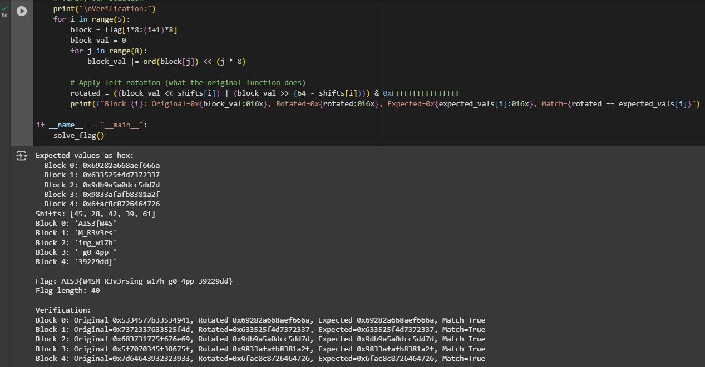Click the print("\nVerification:") code line
This screenshot has height=367, width=705.
point(105,9)
